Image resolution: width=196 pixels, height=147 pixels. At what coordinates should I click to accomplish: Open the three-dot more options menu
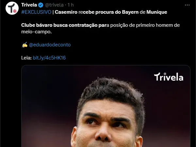click(x=187, y=5)
